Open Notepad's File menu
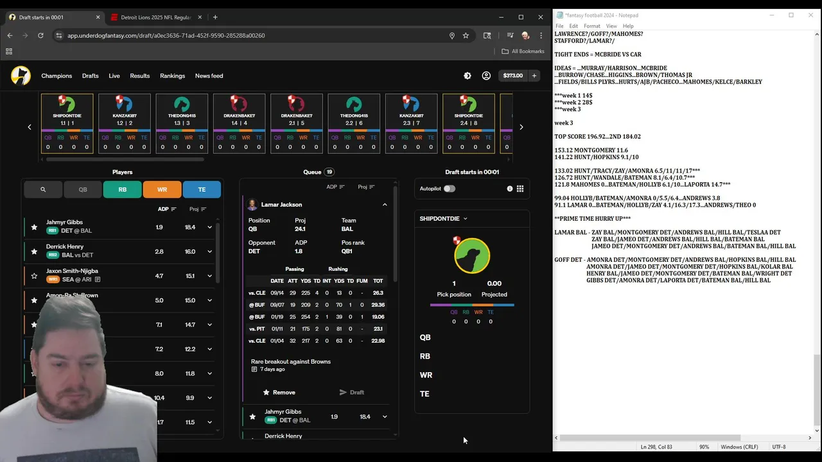Viewport: 822px width, 462px height. (559, 26)
